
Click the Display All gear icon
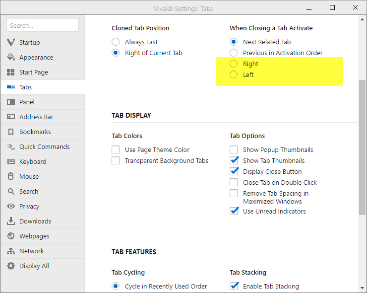tap(11, 266)
